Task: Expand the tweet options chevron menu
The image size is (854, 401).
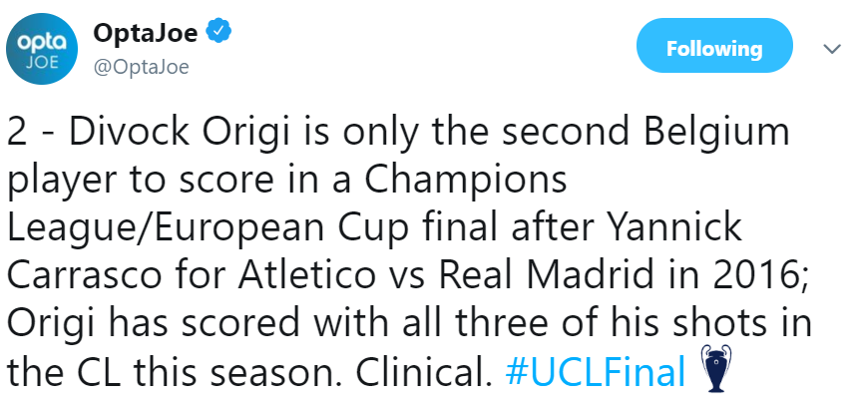Action: pyautogui.click(x=832, y=49)
